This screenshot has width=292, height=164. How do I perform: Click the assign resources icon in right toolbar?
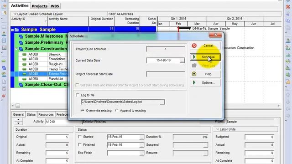point(288,41)
